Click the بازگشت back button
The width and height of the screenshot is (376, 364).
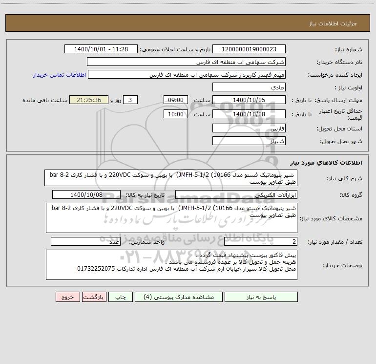(x=94, y=297)
